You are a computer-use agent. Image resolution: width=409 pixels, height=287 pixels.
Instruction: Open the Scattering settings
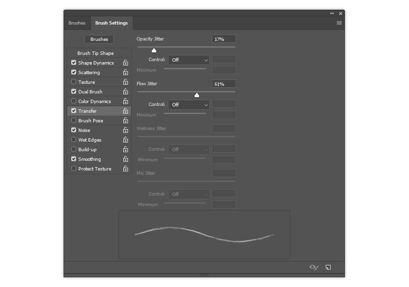89,73
